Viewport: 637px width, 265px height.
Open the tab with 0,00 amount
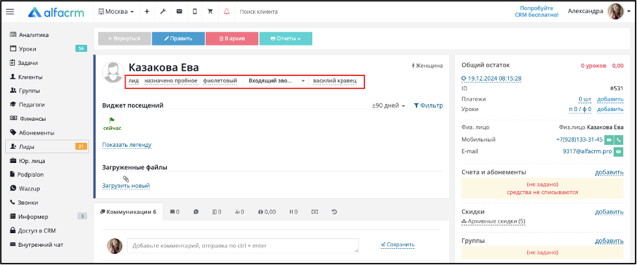pyautogui.click(x=267, y=212)
